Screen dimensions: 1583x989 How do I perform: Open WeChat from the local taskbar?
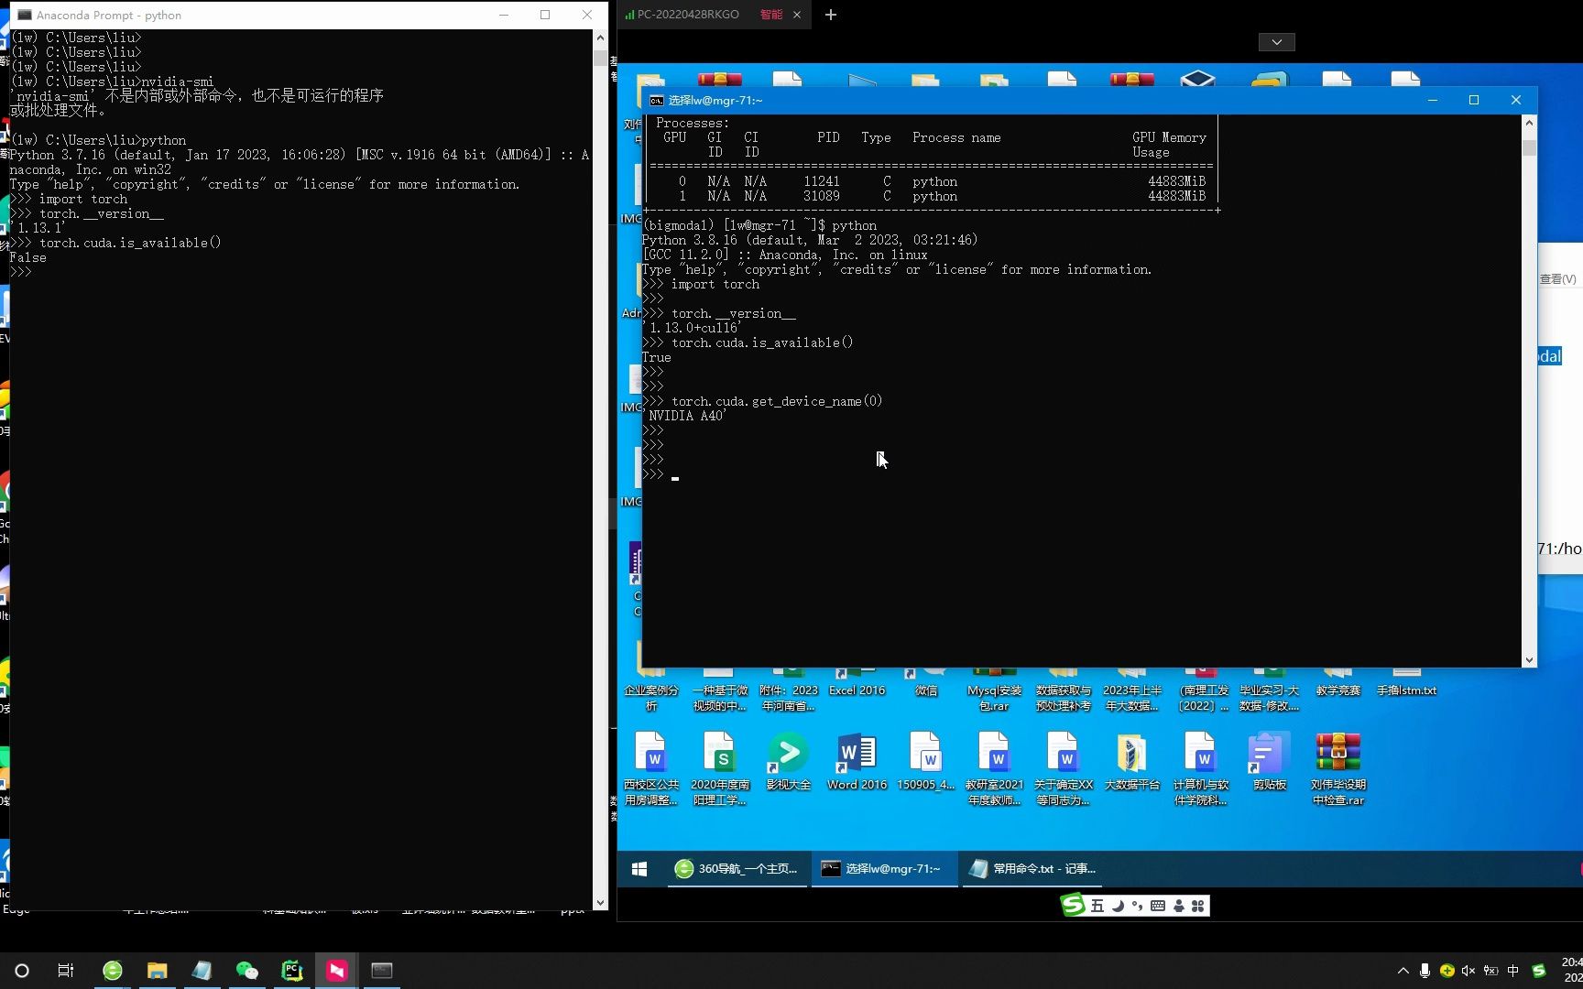[x=247, y=971]
